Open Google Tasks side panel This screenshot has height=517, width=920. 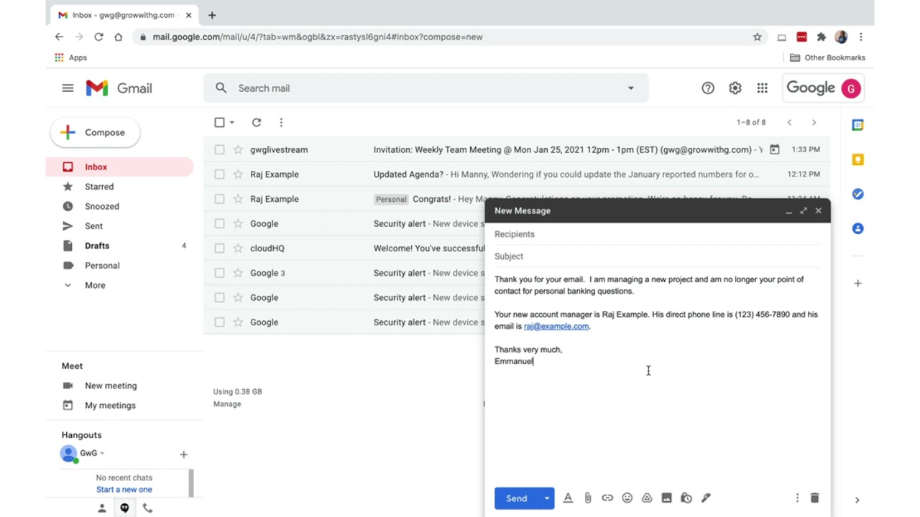click(x=857, y=194)
